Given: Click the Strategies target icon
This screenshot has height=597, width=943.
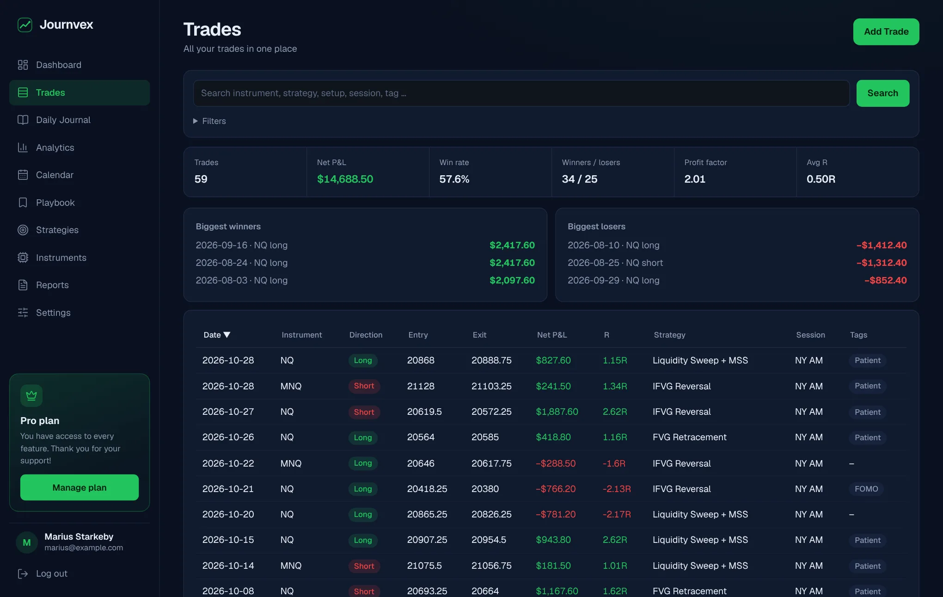Looking at the screenshot, I should click(23, 230).
